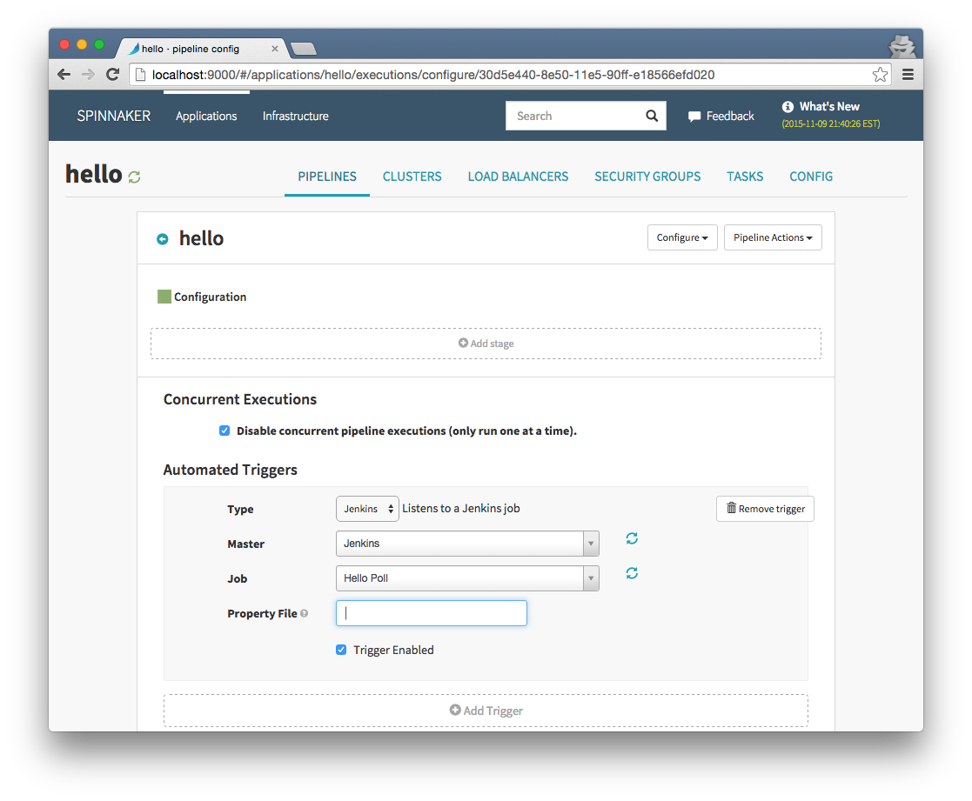The width and height of the screenshot is (972, 801).
Task: Disable the Trigger Enabled checkbox
Action: 341,650
